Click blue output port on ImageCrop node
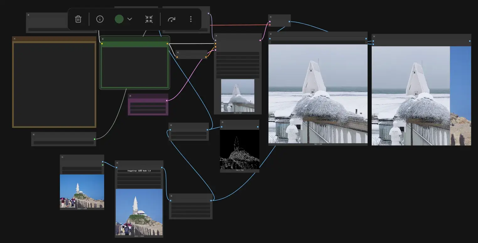 pyautogui.click(x=162, y=168)
